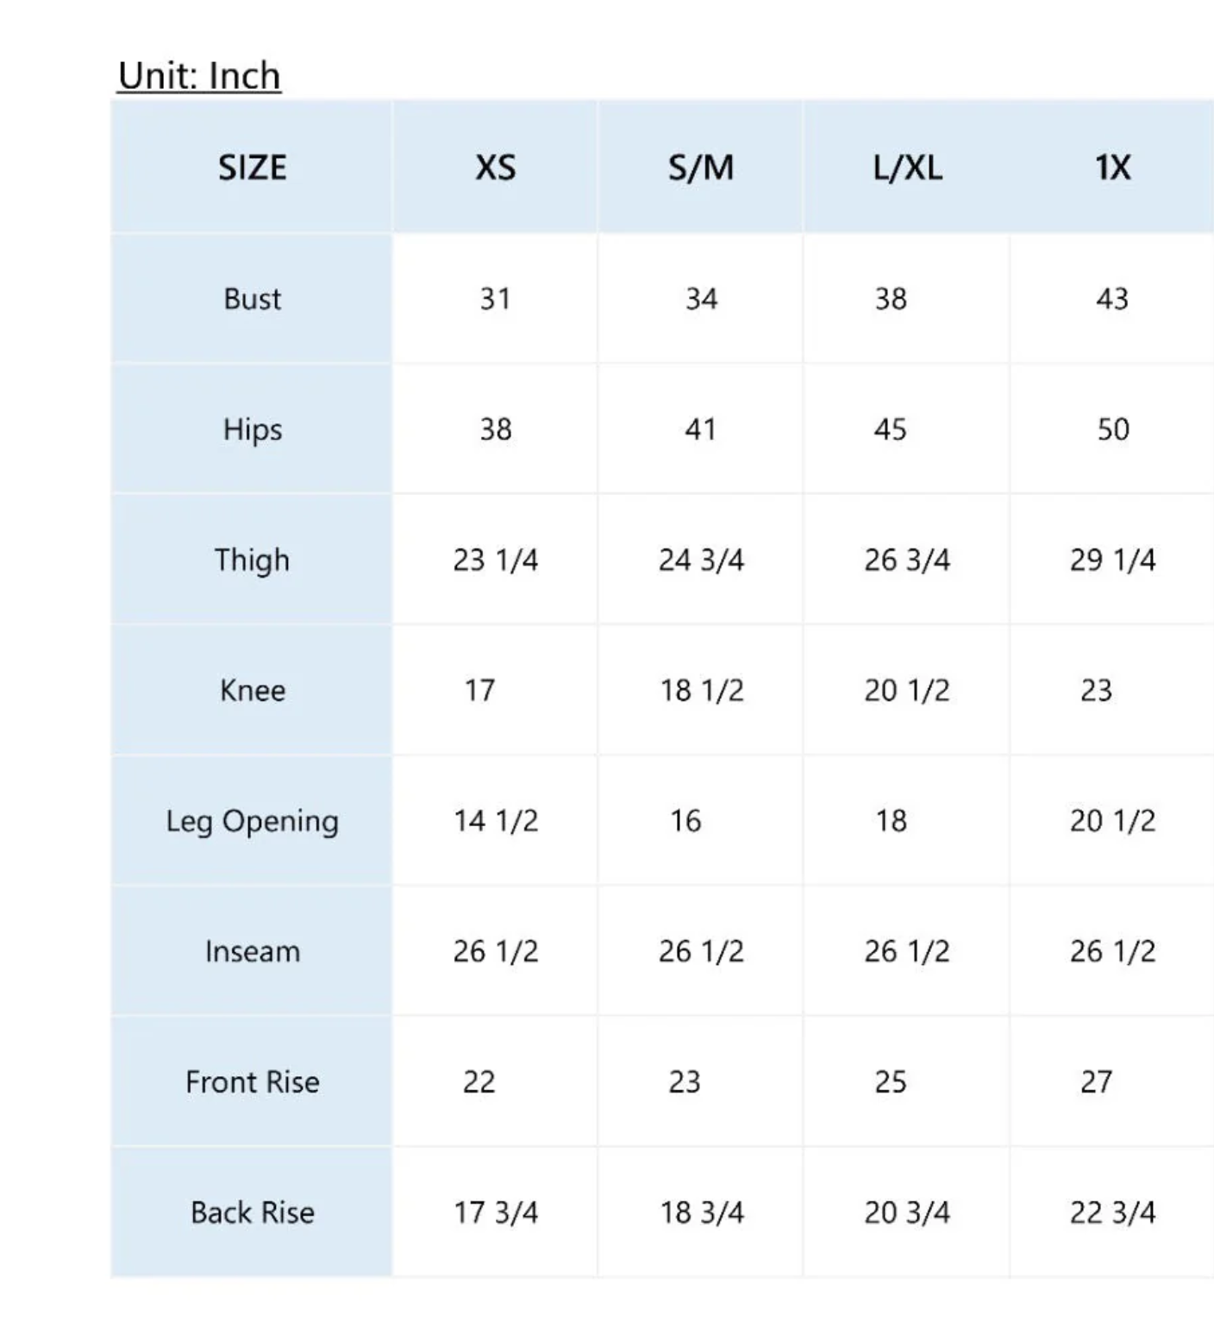Click the XS column header

pos(495,167)
